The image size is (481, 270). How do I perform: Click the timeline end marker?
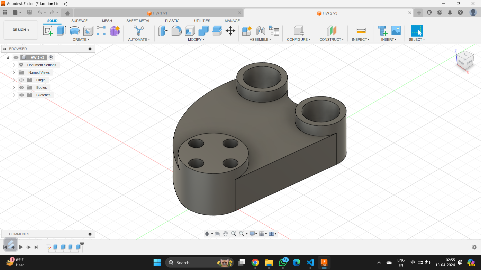(x=82, y=247)
